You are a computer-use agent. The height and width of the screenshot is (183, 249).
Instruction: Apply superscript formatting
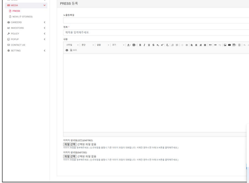[162, 45]
